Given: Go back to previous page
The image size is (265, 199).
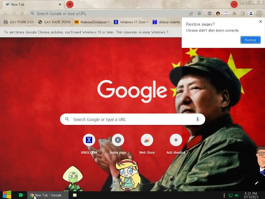Looking at the screenshot, I should tap(6, 13).
